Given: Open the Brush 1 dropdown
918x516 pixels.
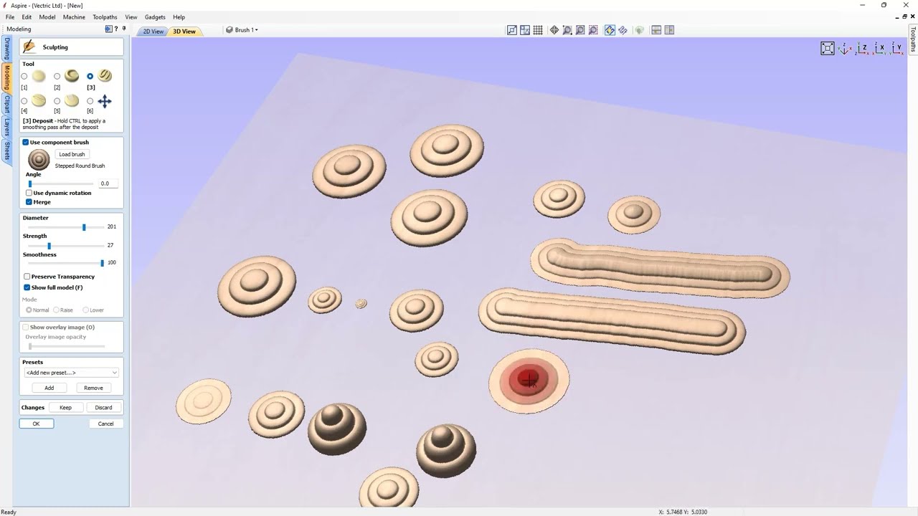Looking at the screenshot, I should tap(242, 30).
